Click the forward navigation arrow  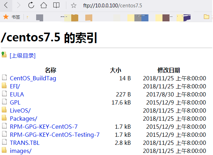click(x=19, y=5)
